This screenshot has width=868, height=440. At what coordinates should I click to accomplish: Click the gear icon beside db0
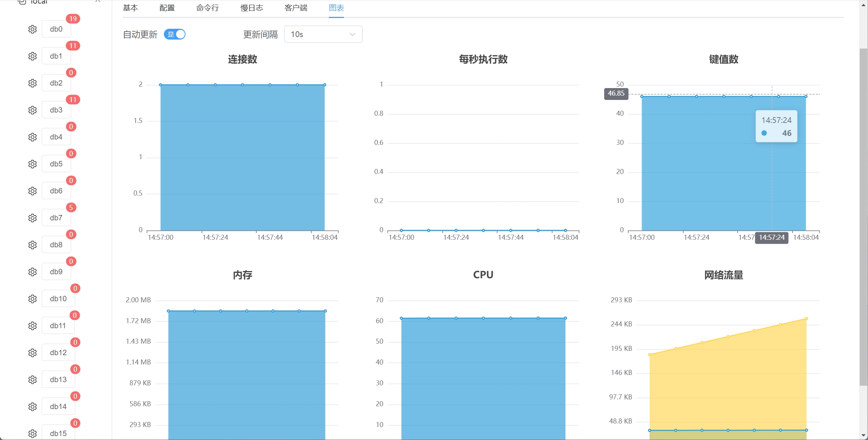[32, 29]
